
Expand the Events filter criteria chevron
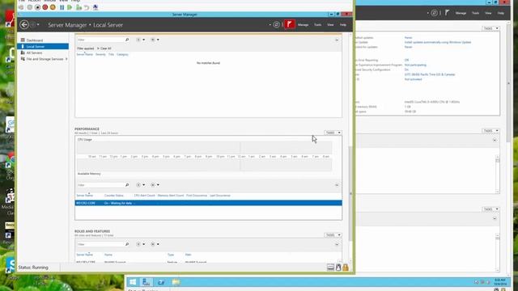[337, 40]
